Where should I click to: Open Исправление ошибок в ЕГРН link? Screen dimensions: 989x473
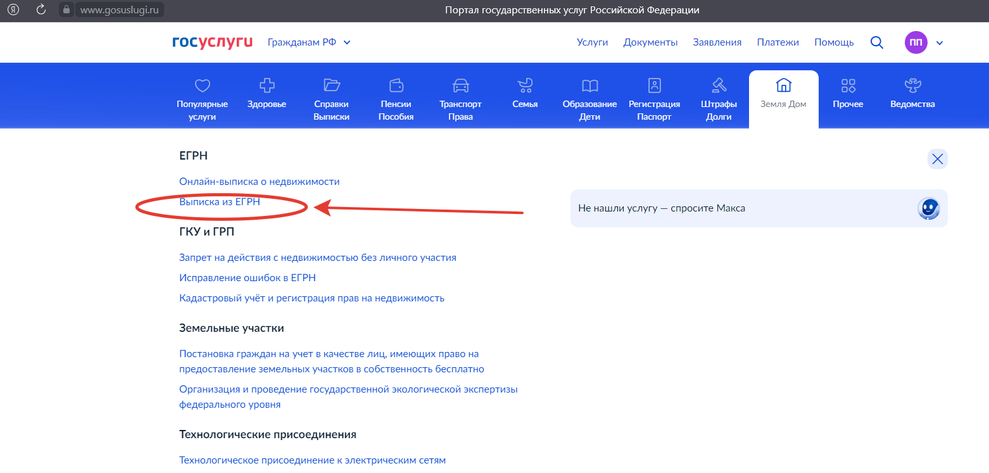click(x=248, y=278)
